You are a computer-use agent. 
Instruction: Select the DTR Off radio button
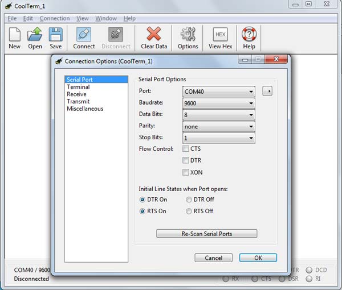[189, 200]
